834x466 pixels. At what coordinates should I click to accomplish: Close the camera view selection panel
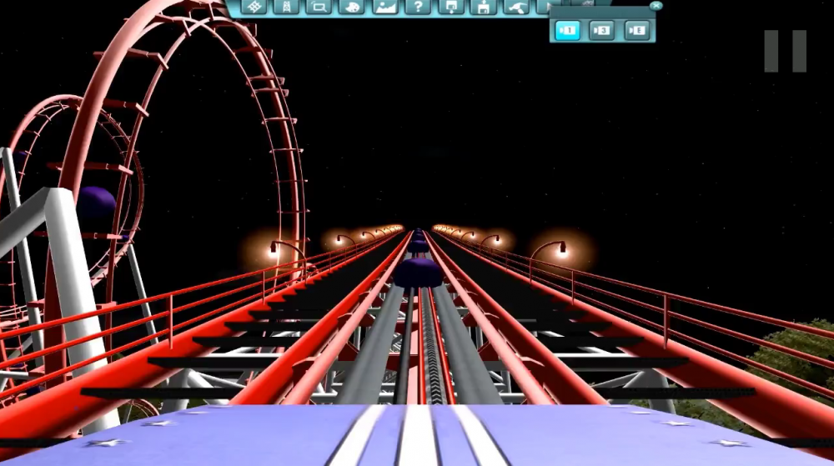(x=656, y=6)
